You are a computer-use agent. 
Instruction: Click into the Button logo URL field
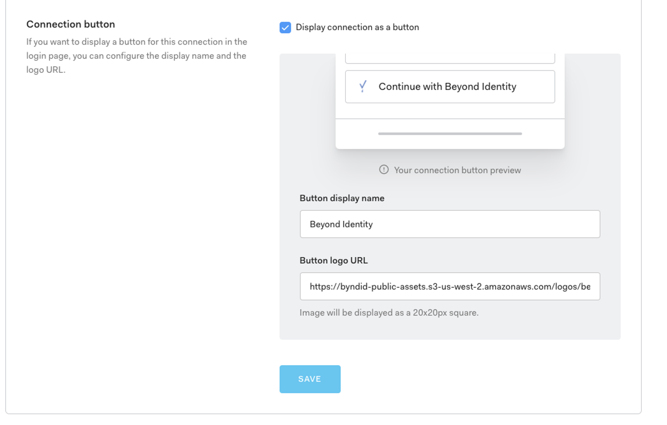450,287
